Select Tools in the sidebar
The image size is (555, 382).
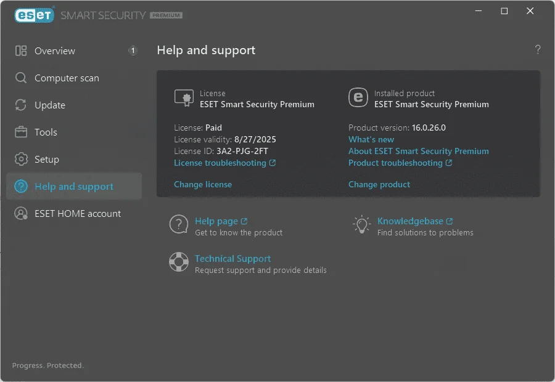pyautogui.click(x=74, y=132)
